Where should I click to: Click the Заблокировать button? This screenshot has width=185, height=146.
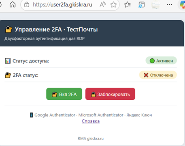(x=110, y=94)
